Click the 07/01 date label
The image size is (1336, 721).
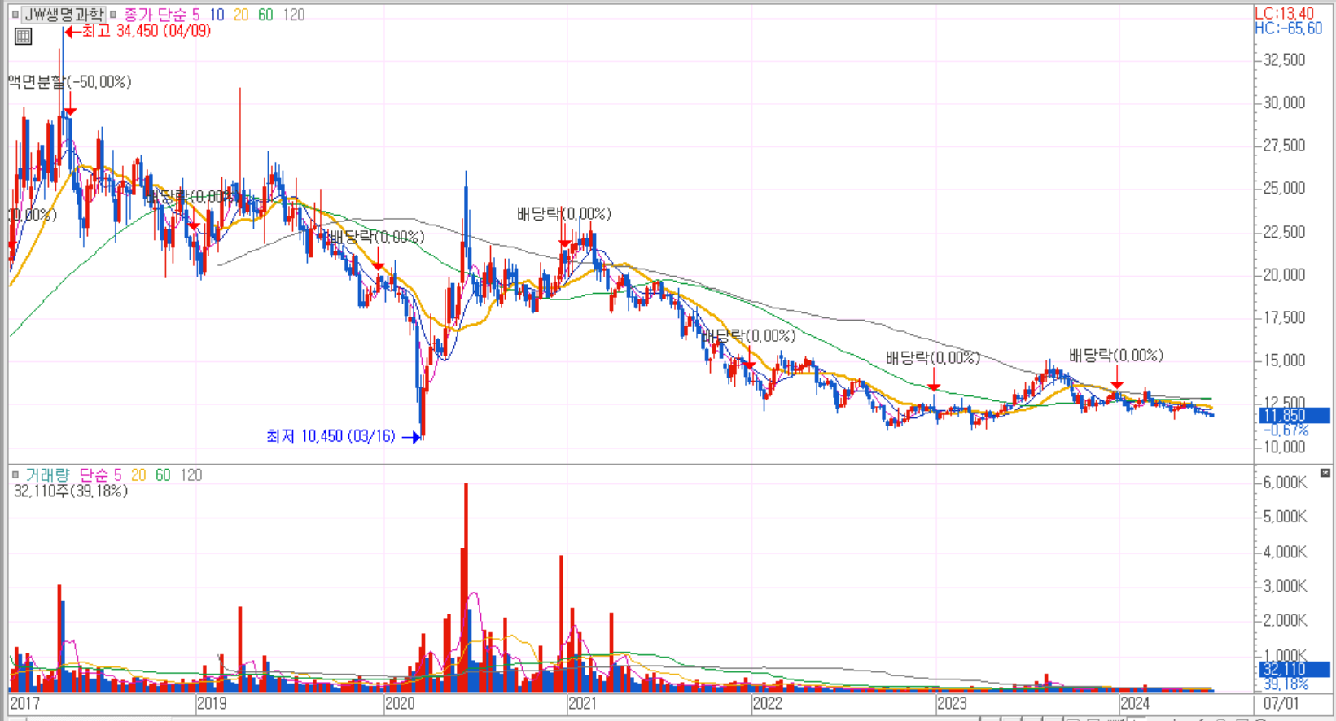point(1281,703)
